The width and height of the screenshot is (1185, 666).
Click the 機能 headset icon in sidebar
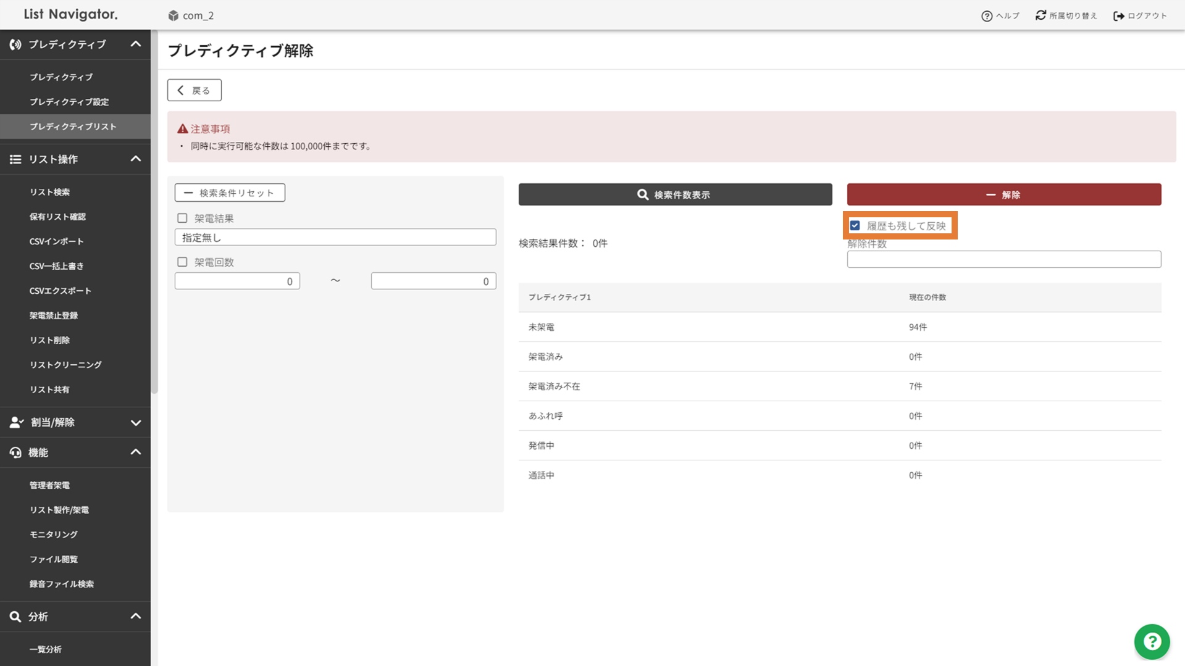tap(15, 452)
